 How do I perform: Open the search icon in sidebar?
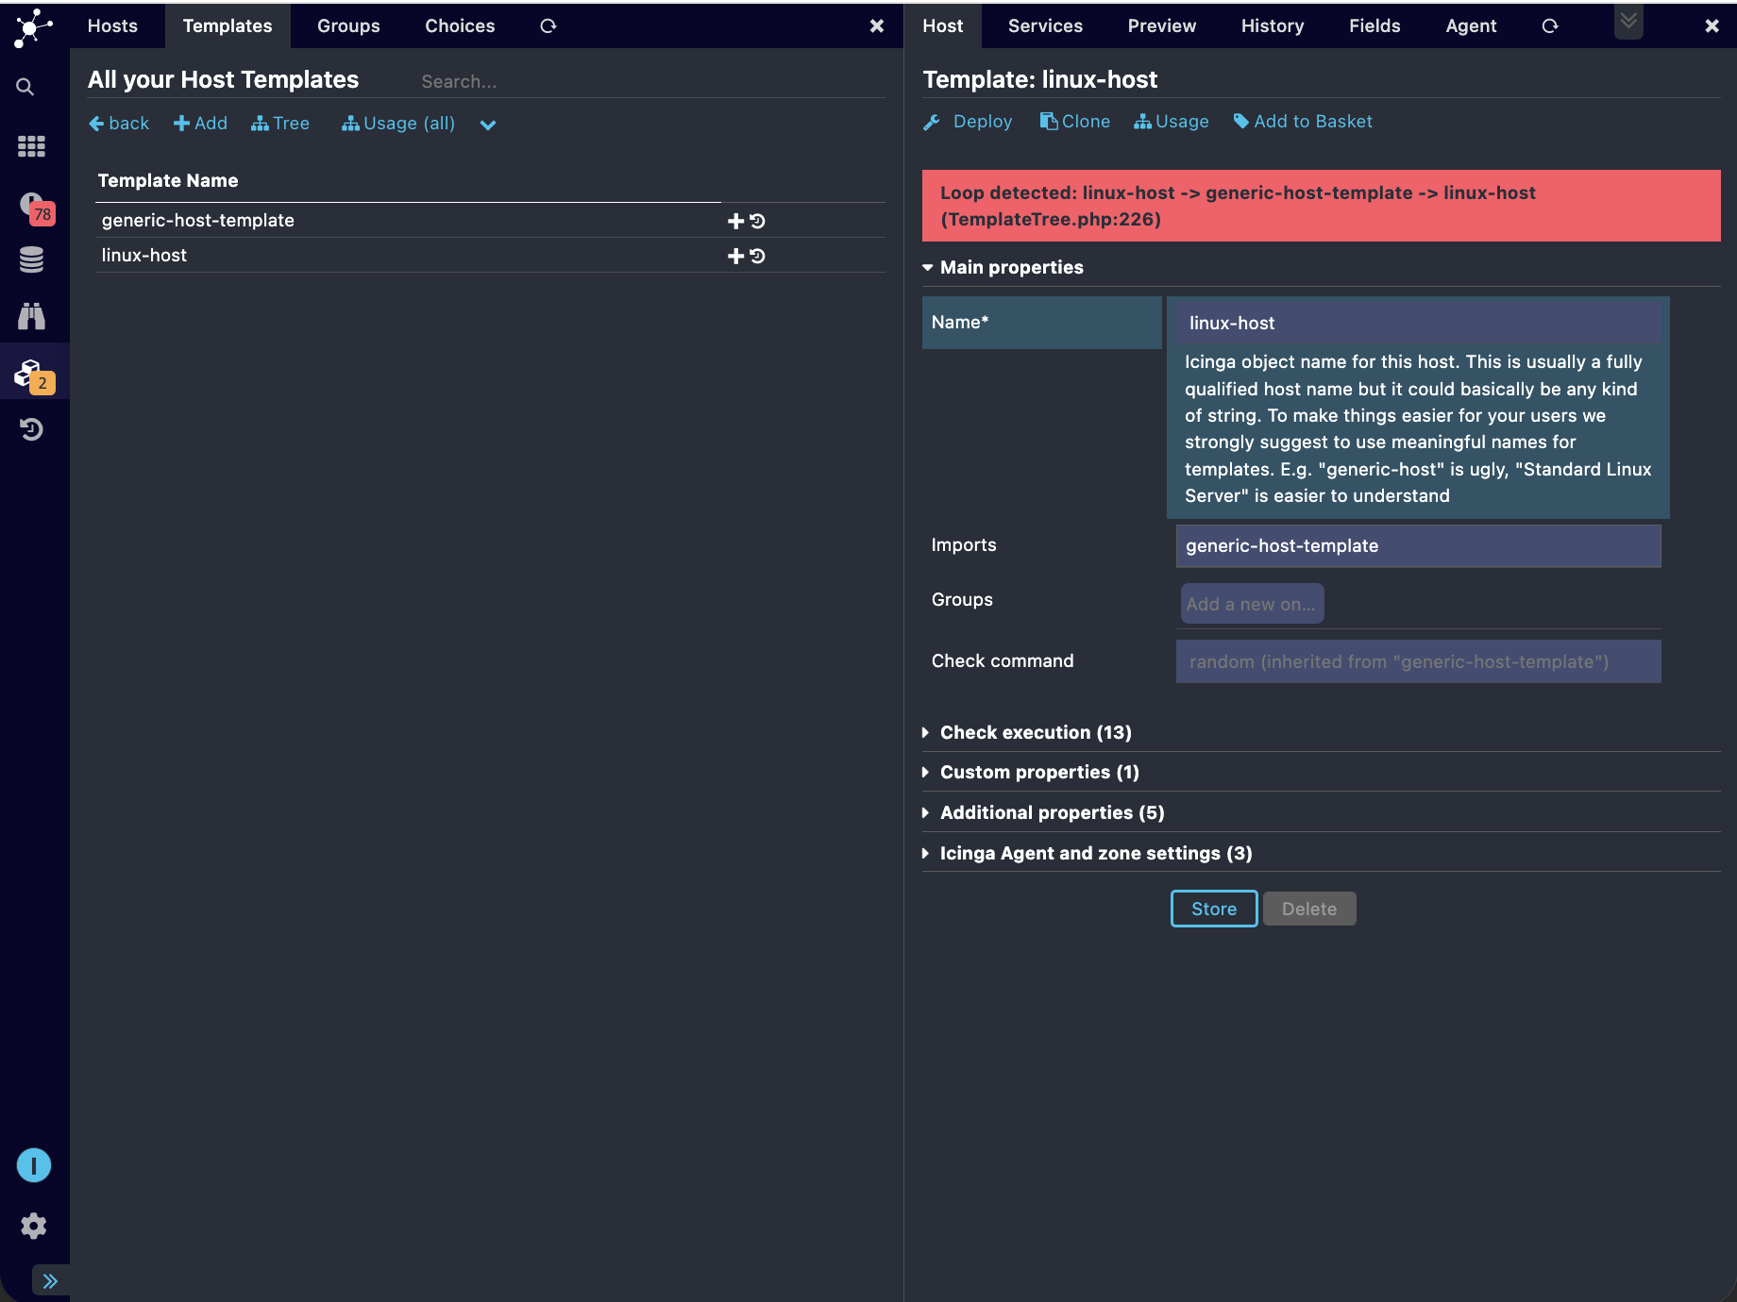tap(25, 88)
